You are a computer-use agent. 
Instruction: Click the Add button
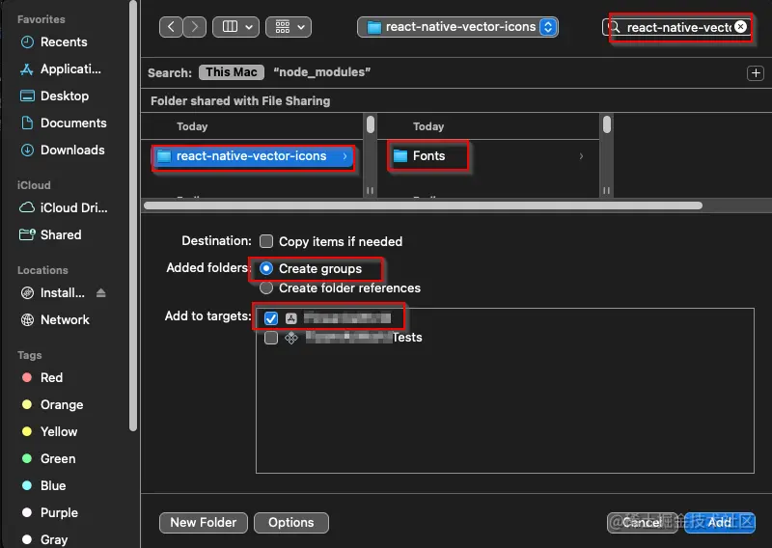point(719,522)
